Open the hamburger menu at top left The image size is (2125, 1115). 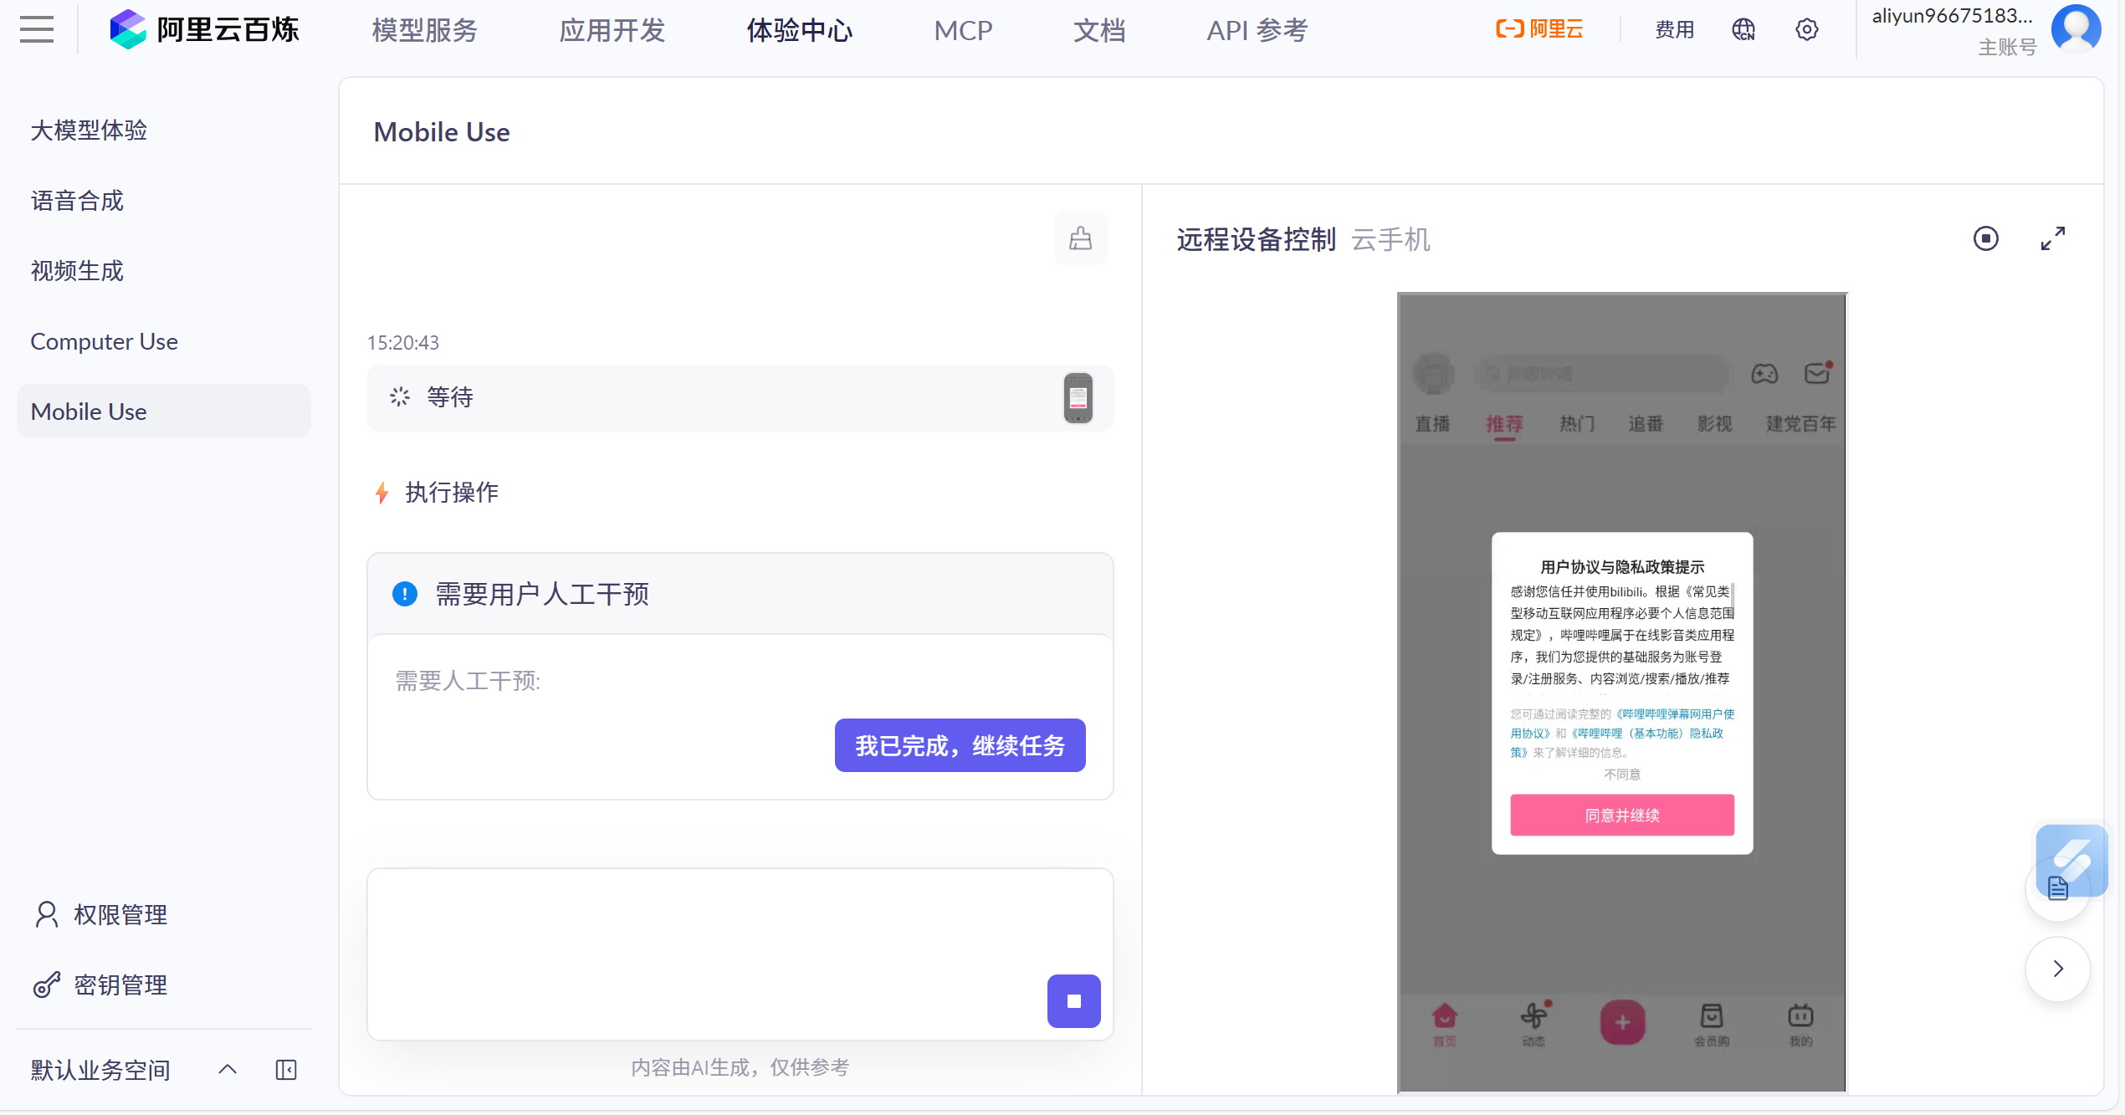pos(37,30)
